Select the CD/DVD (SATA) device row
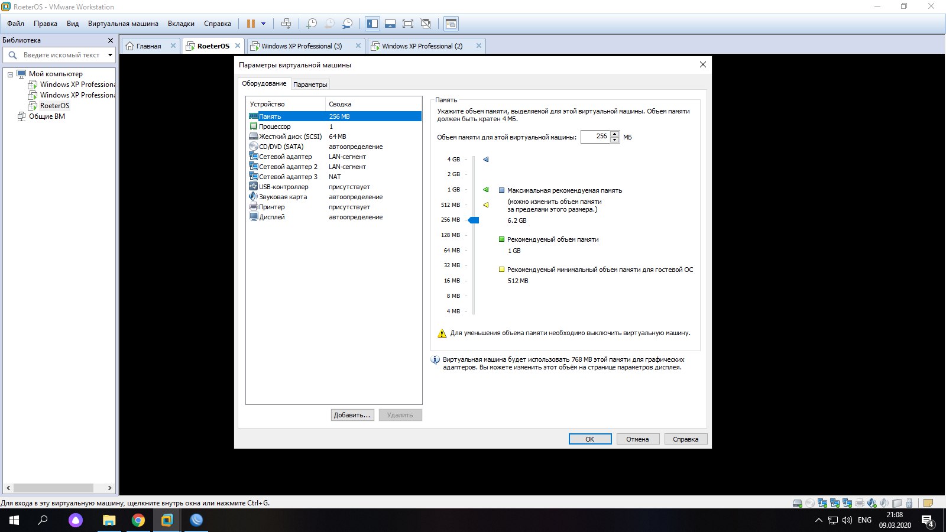This screenshot has height=532, width=946. click(x=334, y=147)
